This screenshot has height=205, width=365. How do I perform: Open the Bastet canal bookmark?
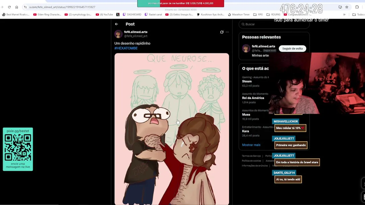pyautogui.click(x=153, y=15)
